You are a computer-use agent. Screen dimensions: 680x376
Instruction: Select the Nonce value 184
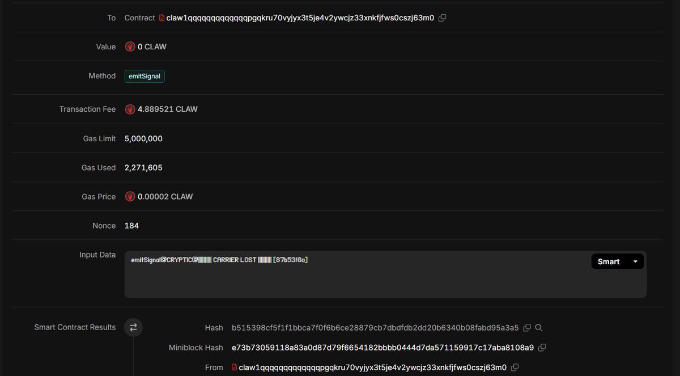(131, 226)
